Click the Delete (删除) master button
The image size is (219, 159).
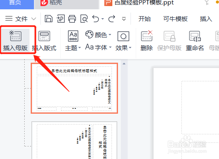[147, 41]
